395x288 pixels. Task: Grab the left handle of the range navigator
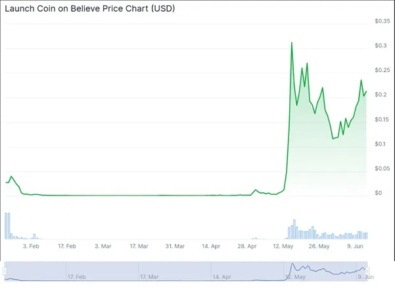pyautogui.click(x=5, y=270)
